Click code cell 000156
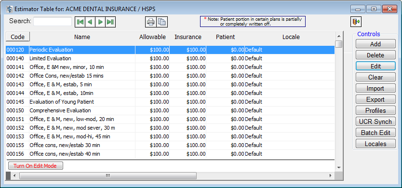Viewport: 402px width, 188px height. click(17, 154)
